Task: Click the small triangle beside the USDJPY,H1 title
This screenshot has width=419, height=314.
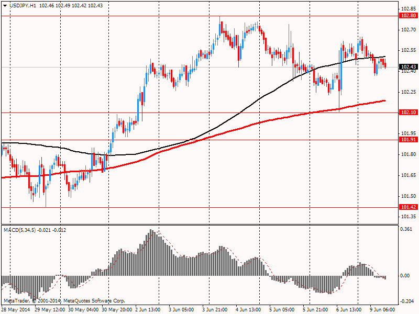Action: [5, 5]
